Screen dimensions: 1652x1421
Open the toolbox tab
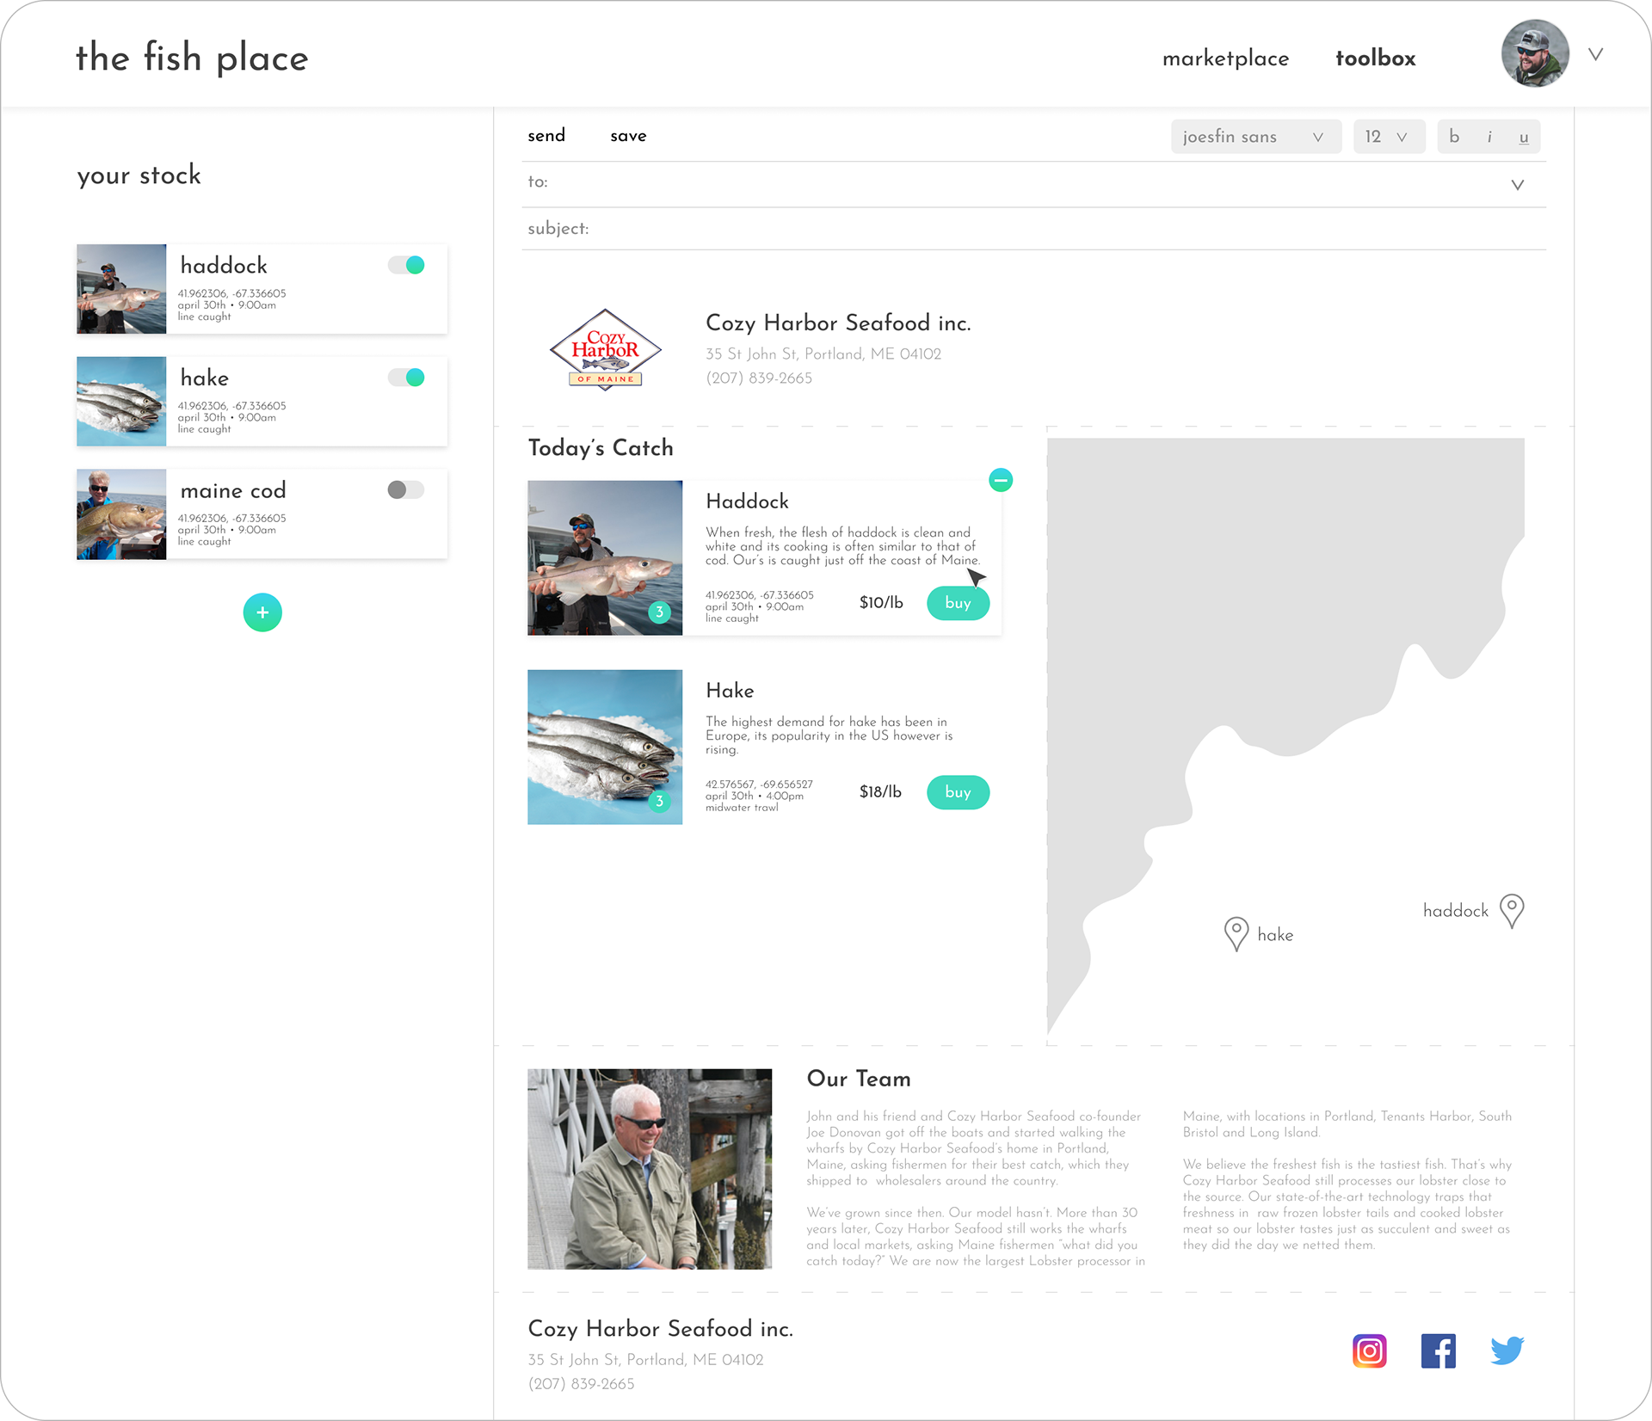point(1375,58)
